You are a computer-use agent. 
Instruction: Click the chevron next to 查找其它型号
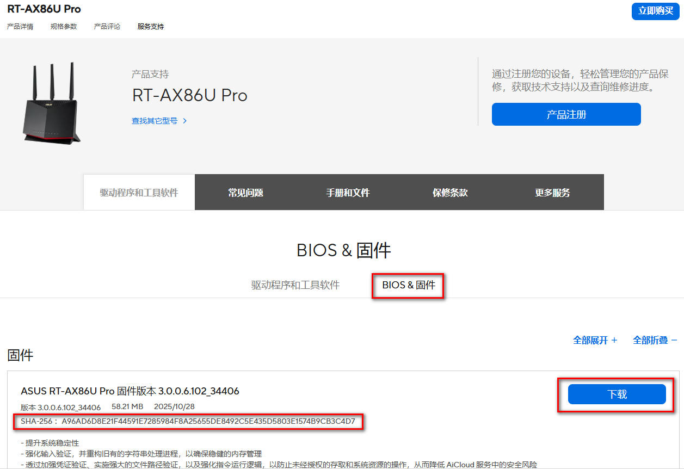coord(185,121)
